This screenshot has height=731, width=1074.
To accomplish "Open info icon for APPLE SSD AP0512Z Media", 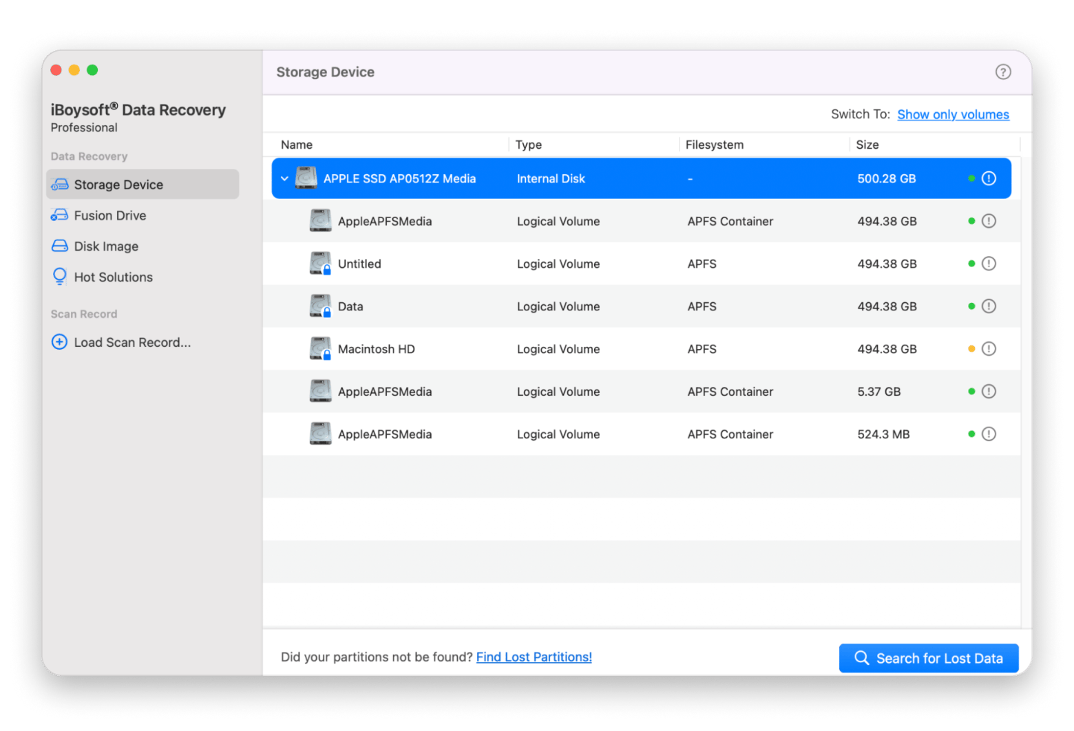I will (989, 178).
